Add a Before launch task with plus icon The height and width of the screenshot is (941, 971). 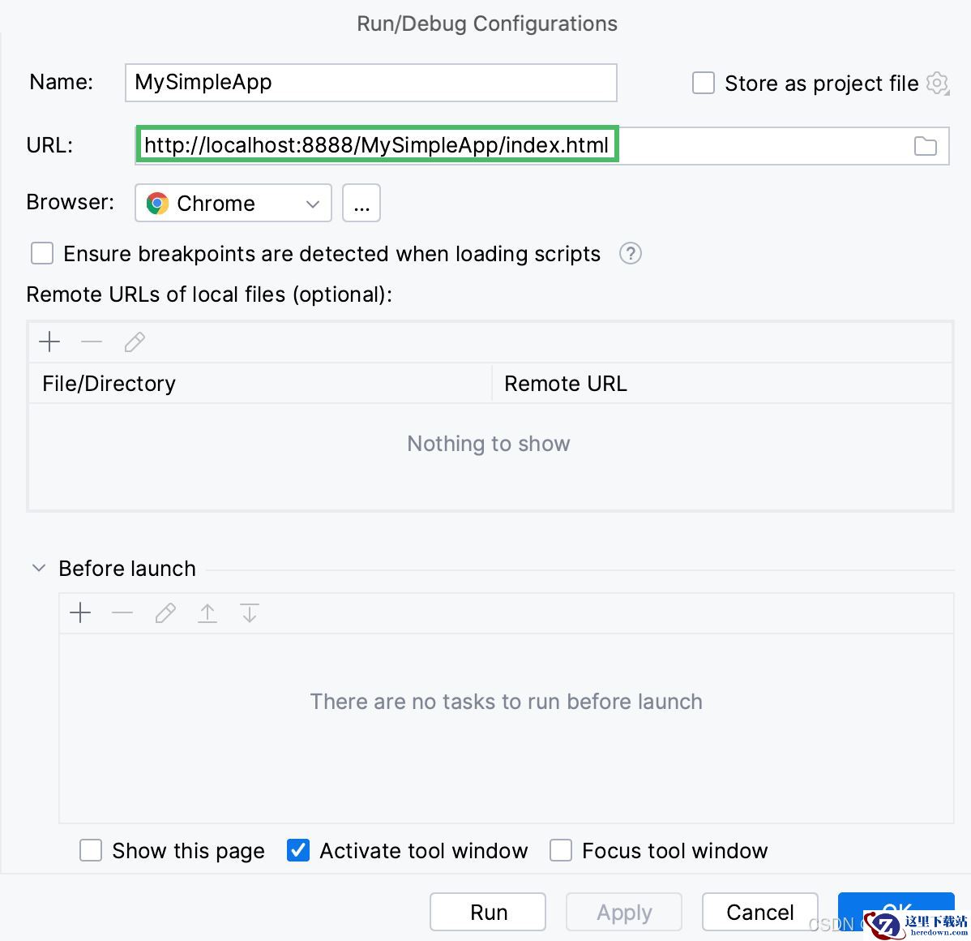80,613
